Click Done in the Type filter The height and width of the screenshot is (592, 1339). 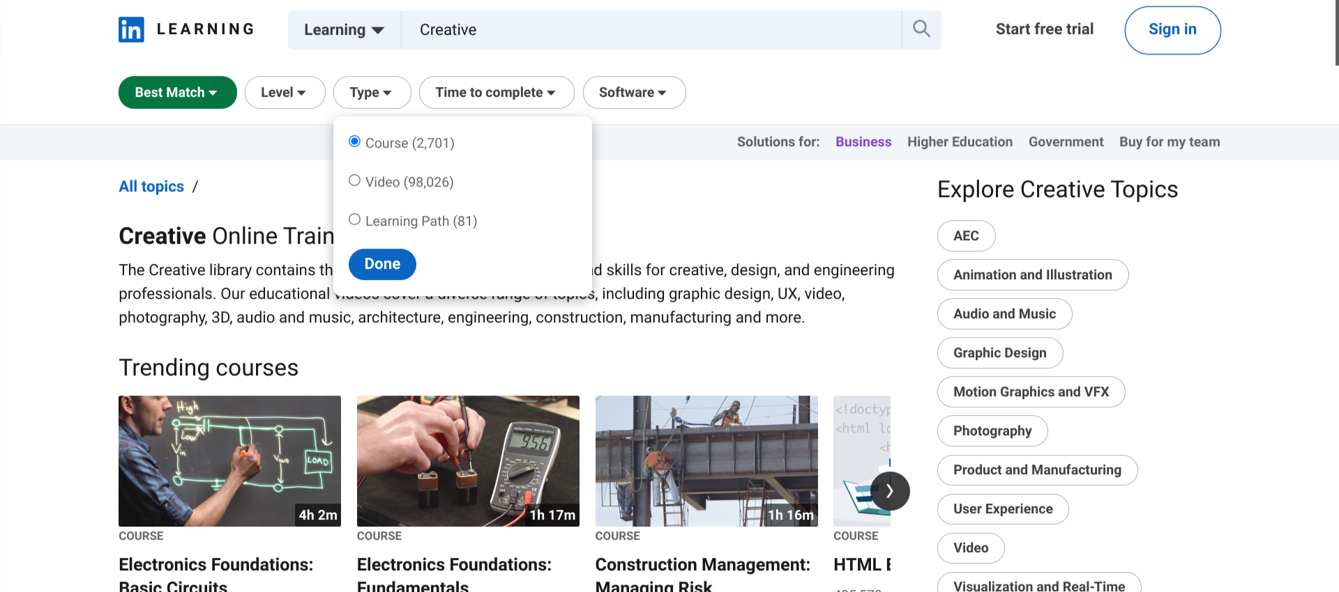(382, 265)
